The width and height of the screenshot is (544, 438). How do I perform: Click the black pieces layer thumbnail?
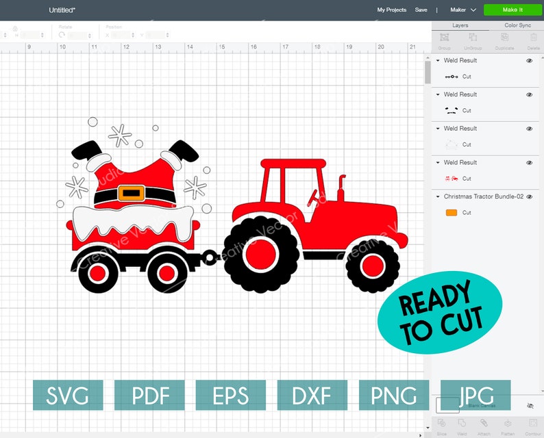coord(452,111)
